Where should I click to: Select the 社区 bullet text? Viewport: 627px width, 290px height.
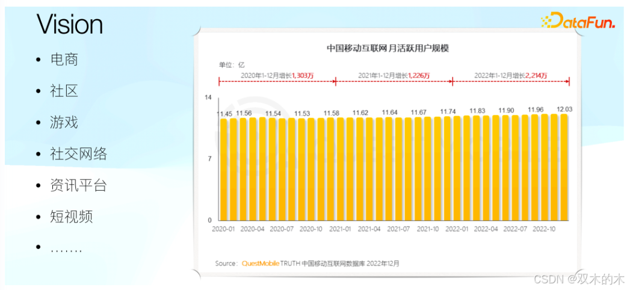[x=64, y=91]
